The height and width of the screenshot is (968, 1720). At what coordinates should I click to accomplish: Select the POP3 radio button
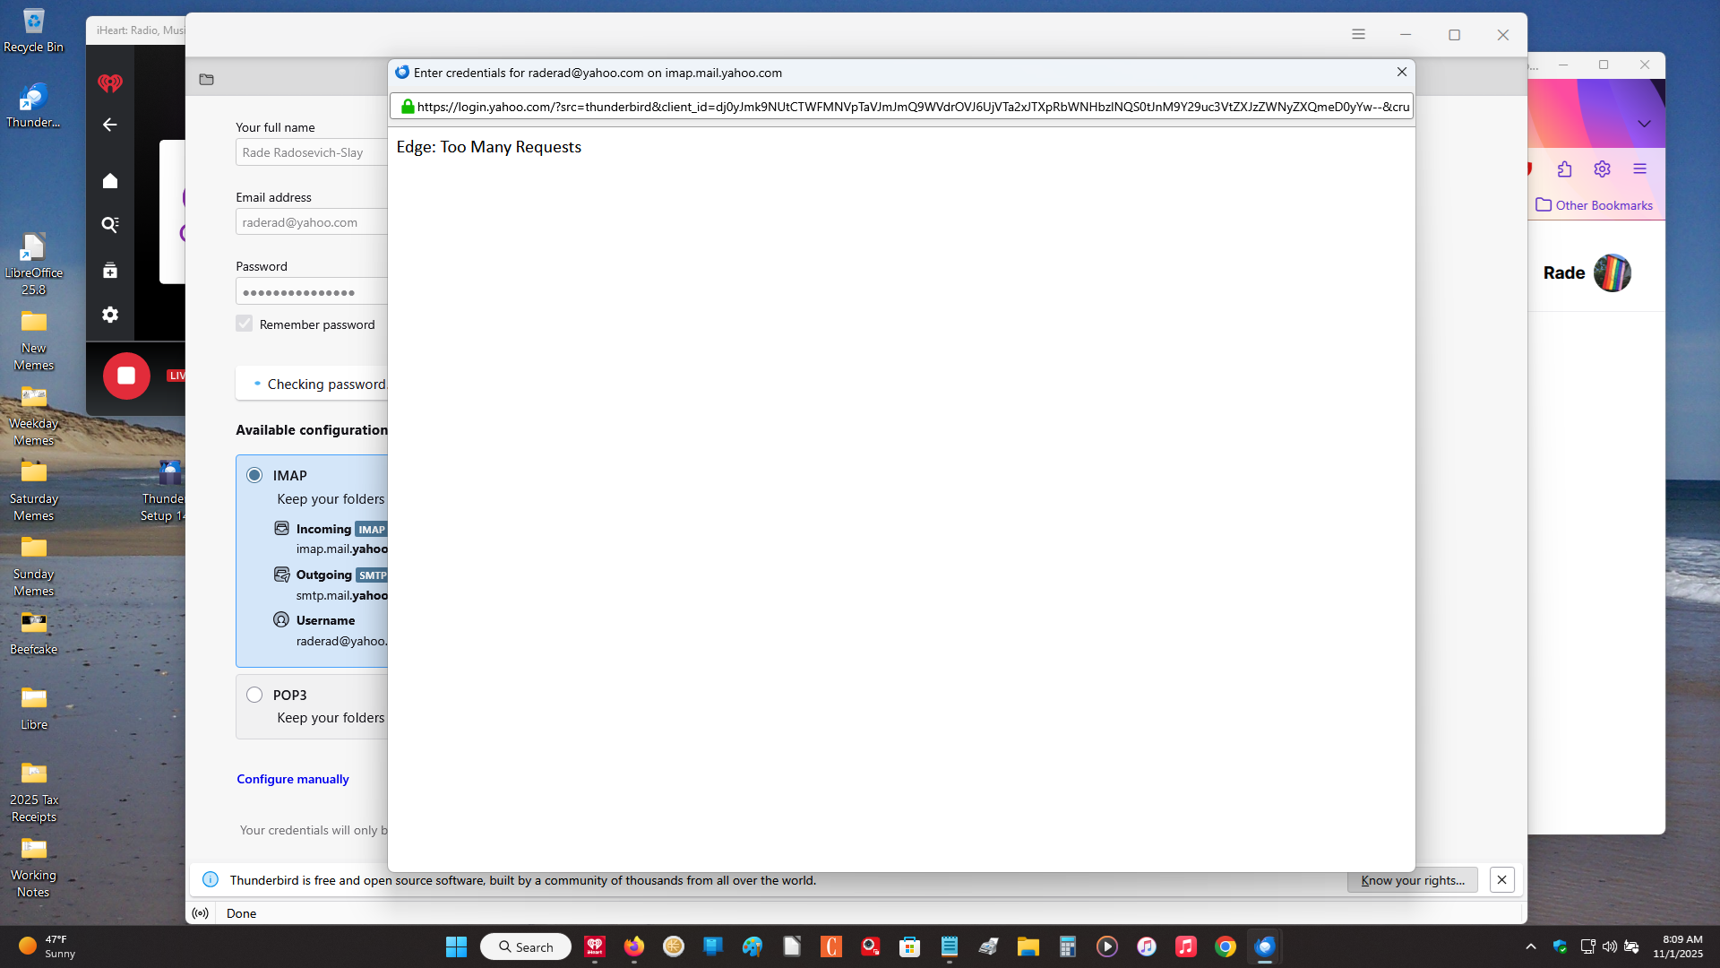pyautogui.click(x=254, y=695)
